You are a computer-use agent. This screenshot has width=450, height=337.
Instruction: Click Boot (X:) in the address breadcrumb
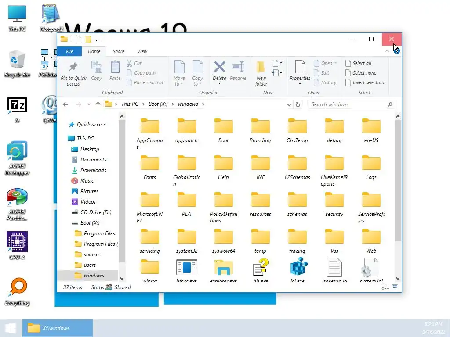(x=158, y=104)
